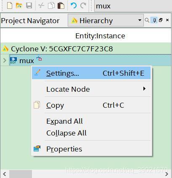Click the search magnifier in Project Navigator
Screen dimensions: 172x178
[x=147, y=20]
